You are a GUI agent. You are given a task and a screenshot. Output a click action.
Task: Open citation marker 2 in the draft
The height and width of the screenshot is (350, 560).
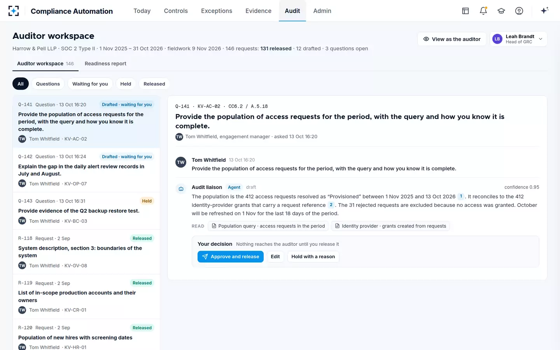(x=331, y=205)
